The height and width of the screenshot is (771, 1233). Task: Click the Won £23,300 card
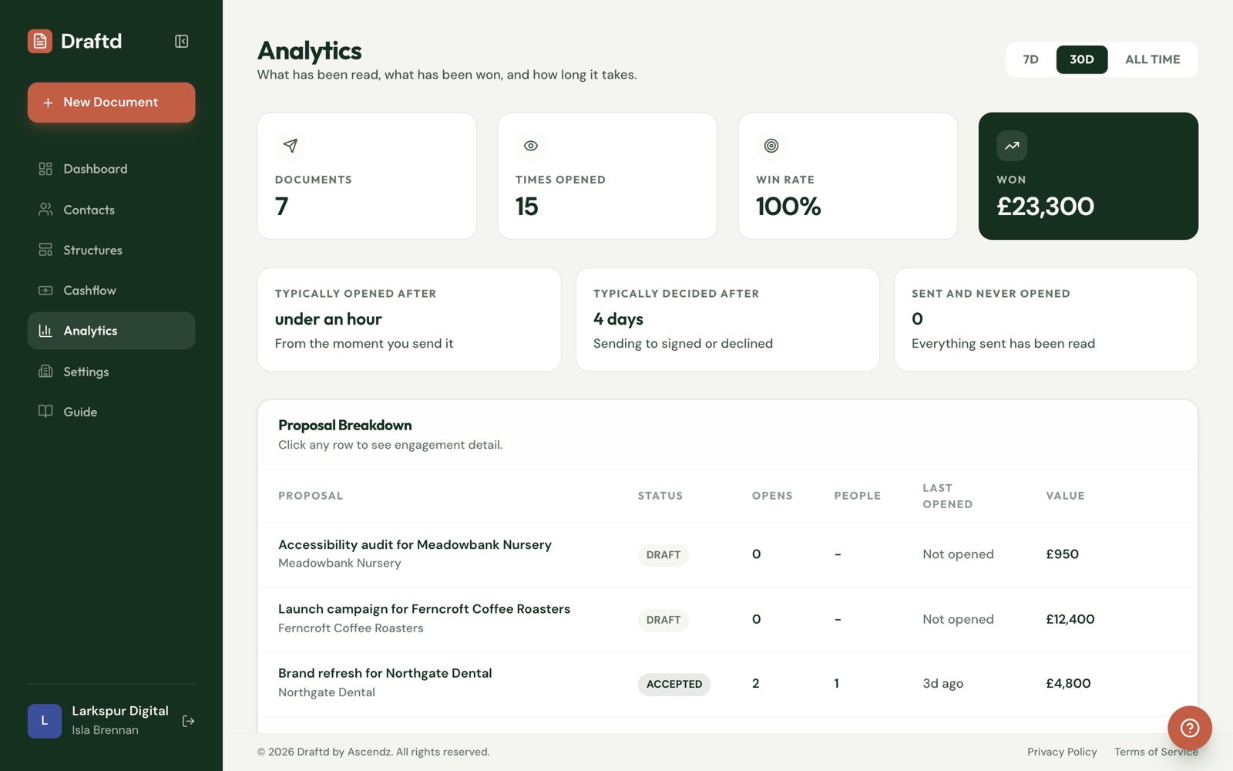[x=1088, y=176]
